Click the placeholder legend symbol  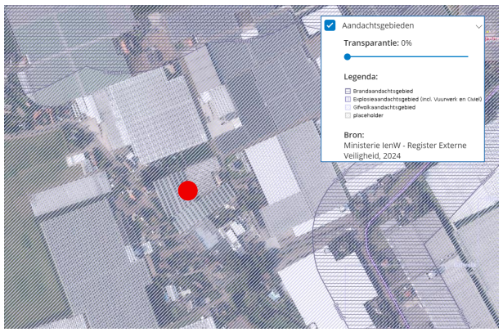pos(348,115)
